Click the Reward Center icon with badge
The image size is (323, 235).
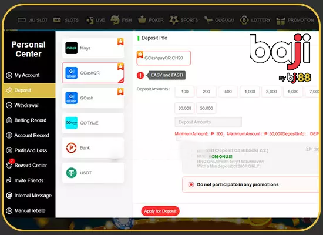coord(9,164)
